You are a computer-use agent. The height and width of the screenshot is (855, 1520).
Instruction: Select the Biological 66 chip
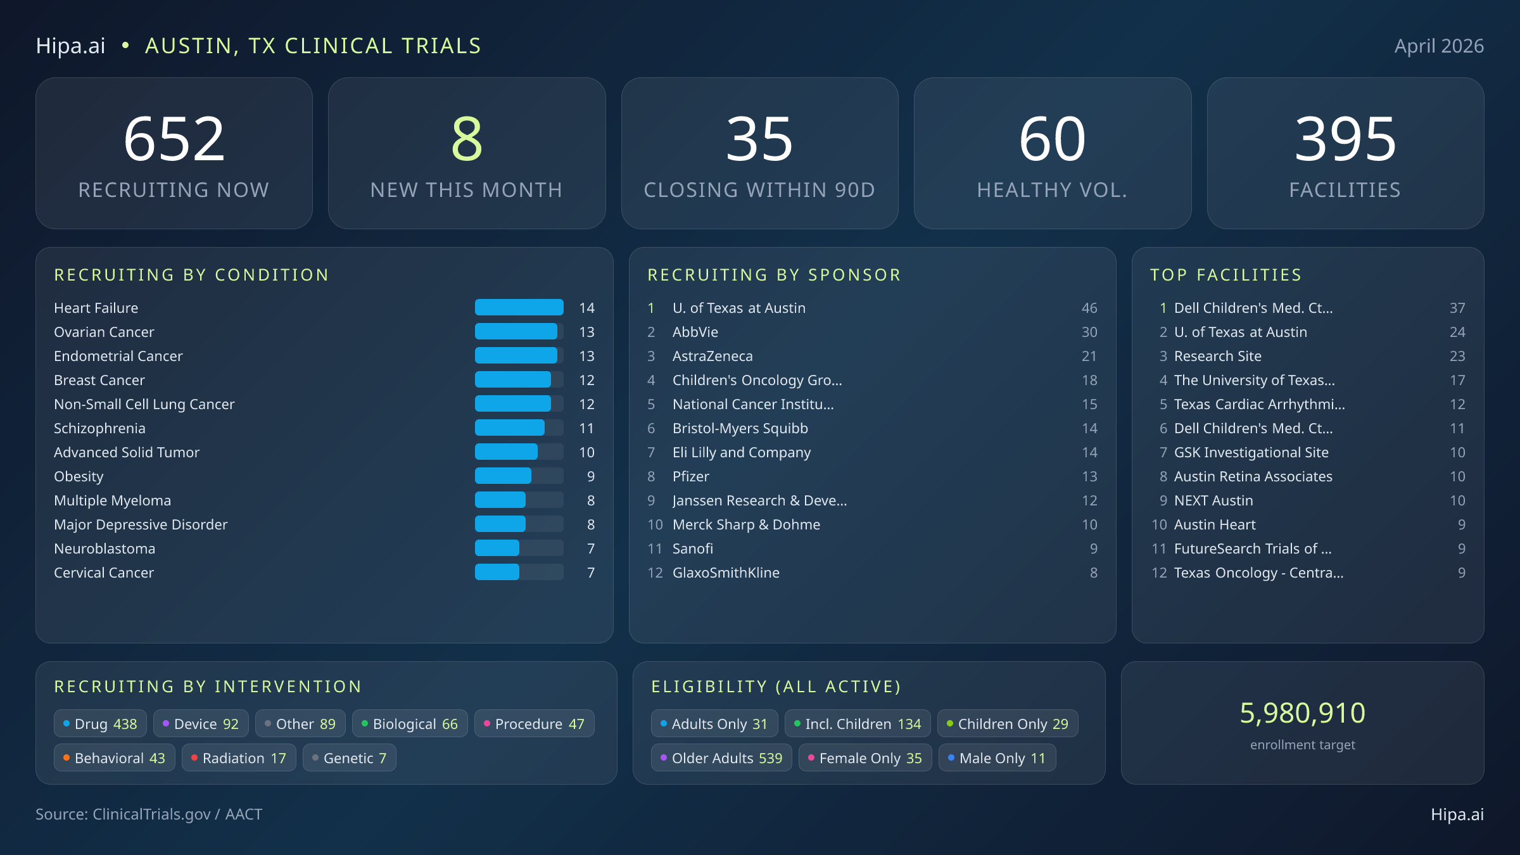(x=410, y=724)
